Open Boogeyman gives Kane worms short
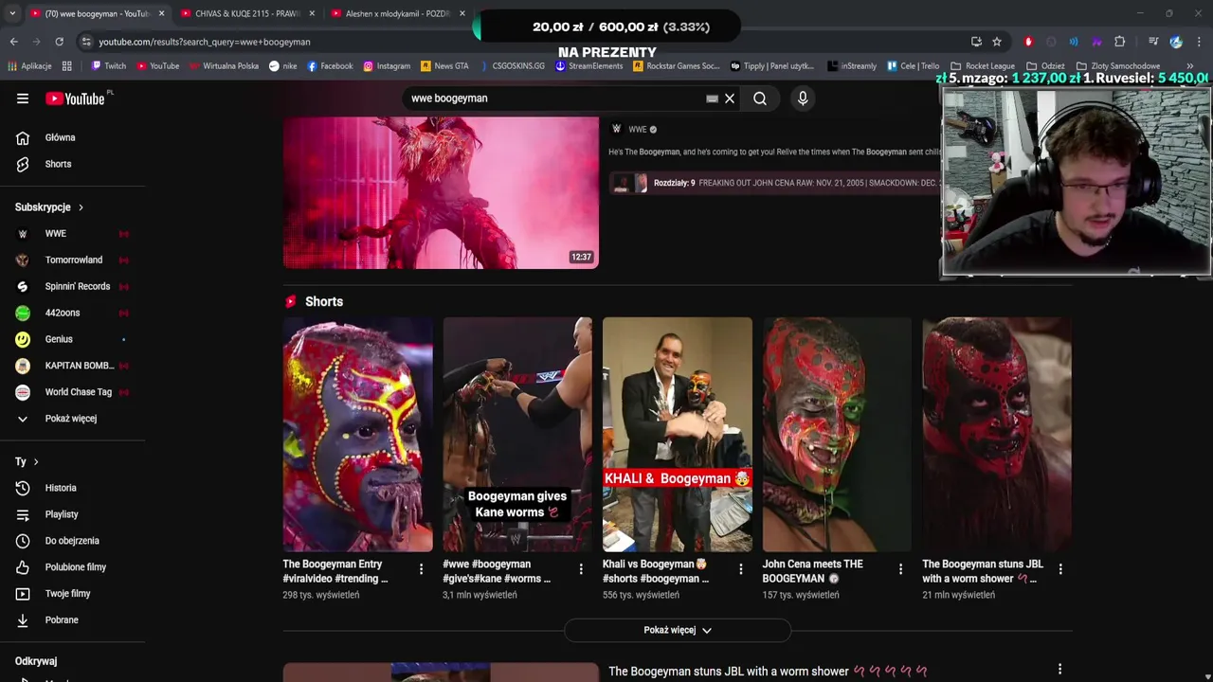Viewport: 1213px width, 682px height. [517, 435]
